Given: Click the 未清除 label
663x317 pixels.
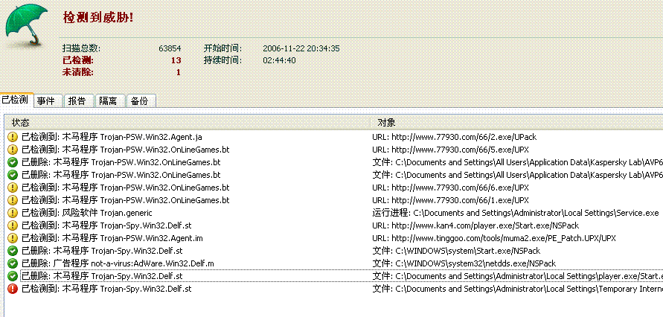Looking at the screenshot, I should [78, 72].
